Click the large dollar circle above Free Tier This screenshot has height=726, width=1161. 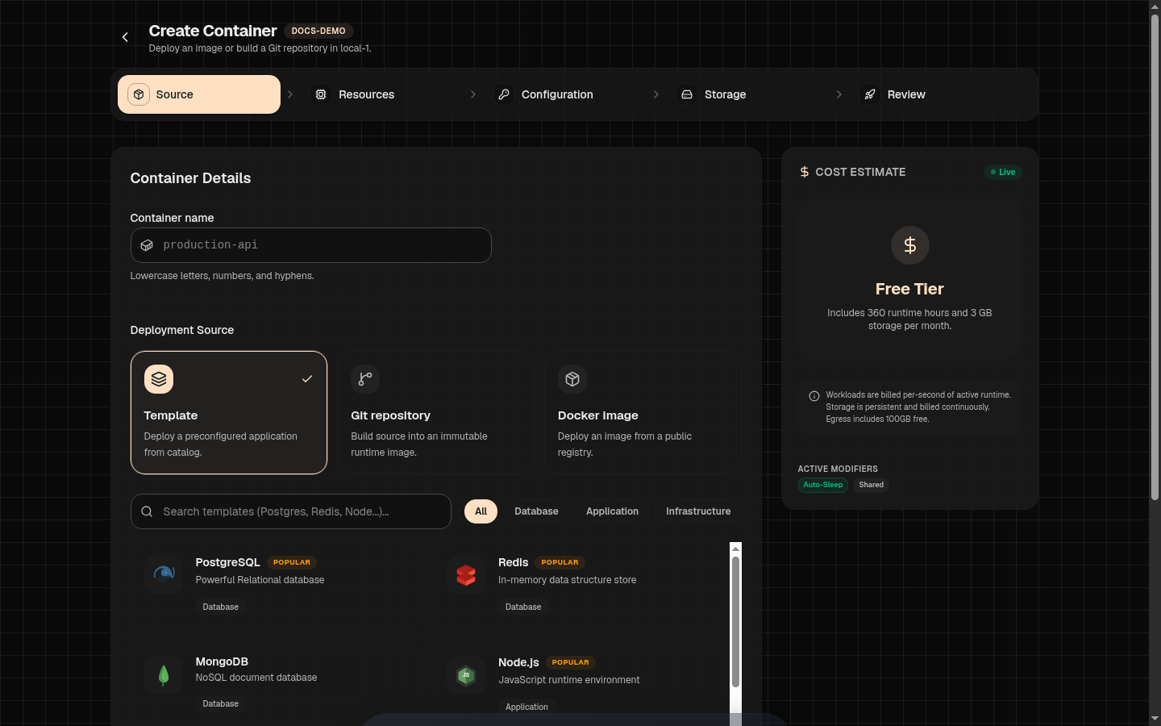[910, 245]
